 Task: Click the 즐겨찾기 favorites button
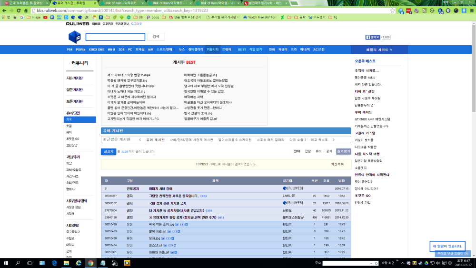343,151
